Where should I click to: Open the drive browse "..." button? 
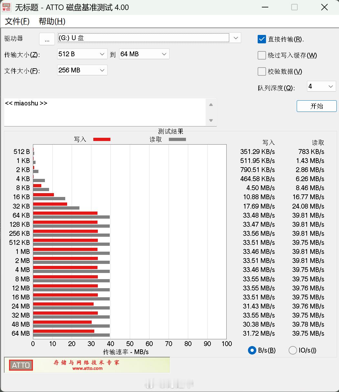coord(47,39)
